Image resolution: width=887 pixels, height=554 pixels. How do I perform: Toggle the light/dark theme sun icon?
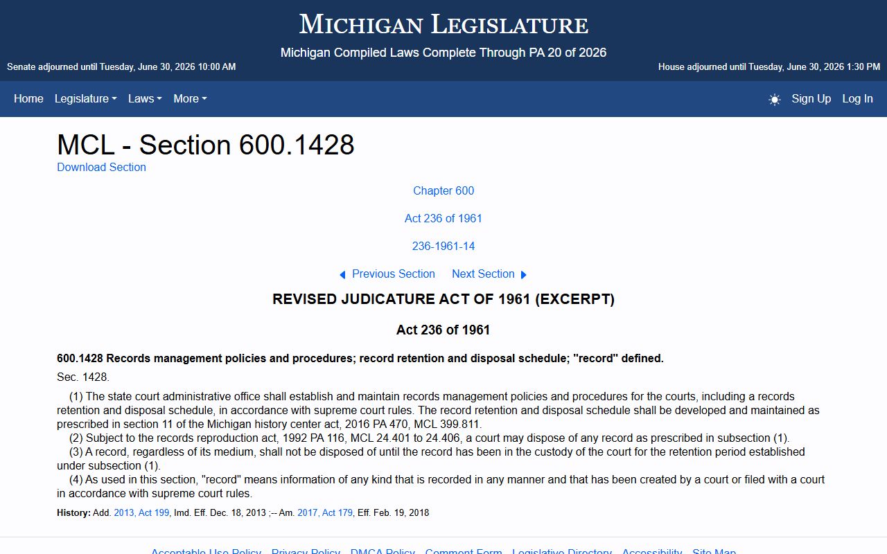click(x=775, y=99)
